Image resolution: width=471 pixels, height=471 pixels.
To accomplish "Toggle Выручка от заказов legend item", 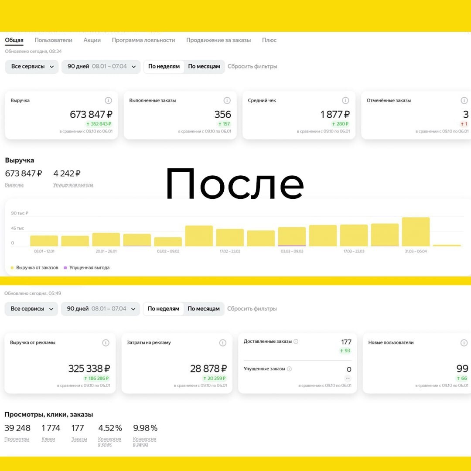I will [34, 268].
